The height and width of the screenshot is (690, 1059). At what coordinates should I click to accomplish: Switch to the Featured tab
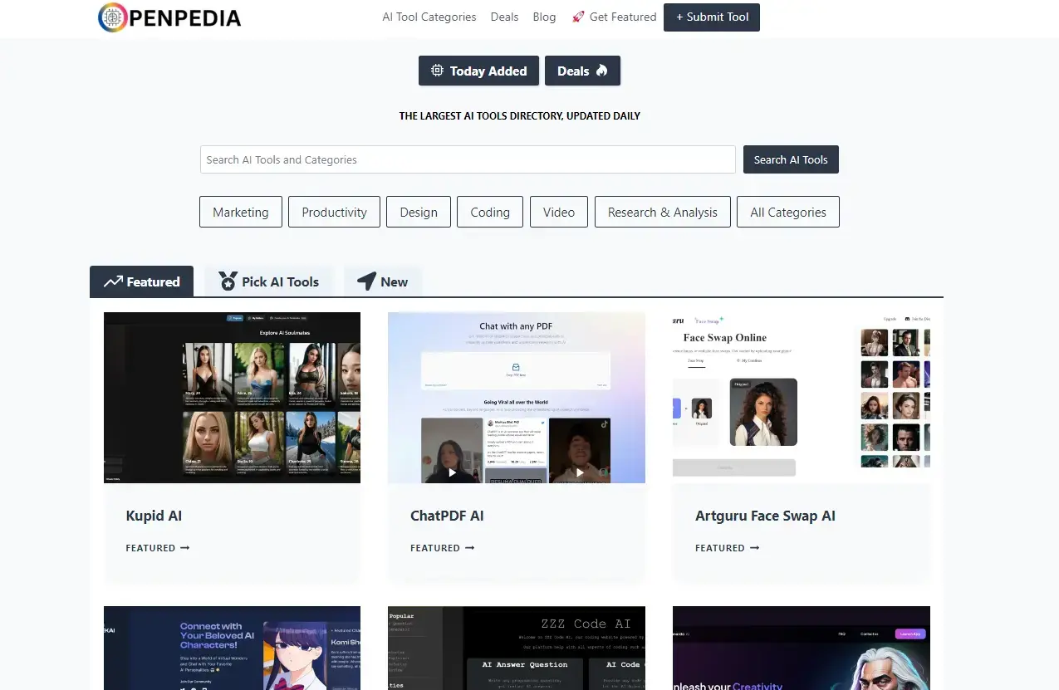tap(141, 281)
